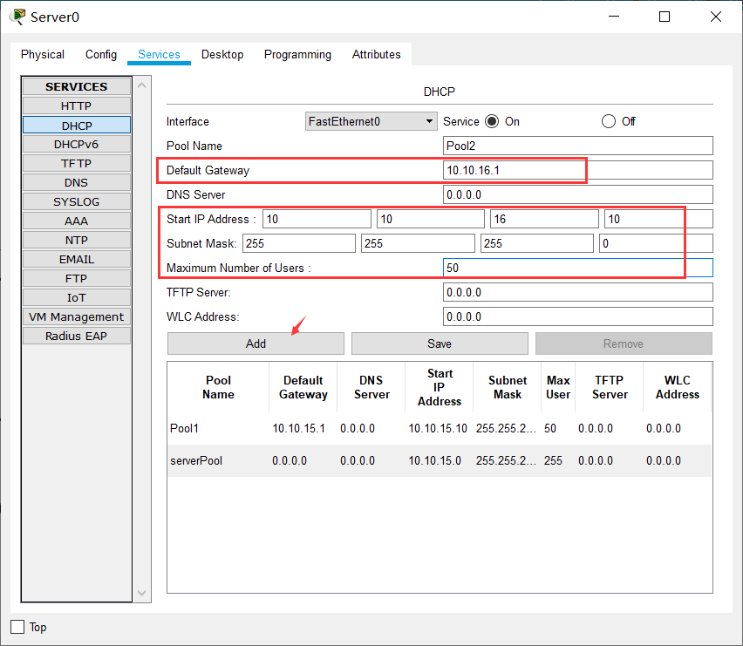This screenshot has width=743, height=646.
Task: Switch to the TFTP service panel
Action: [76, 163]
